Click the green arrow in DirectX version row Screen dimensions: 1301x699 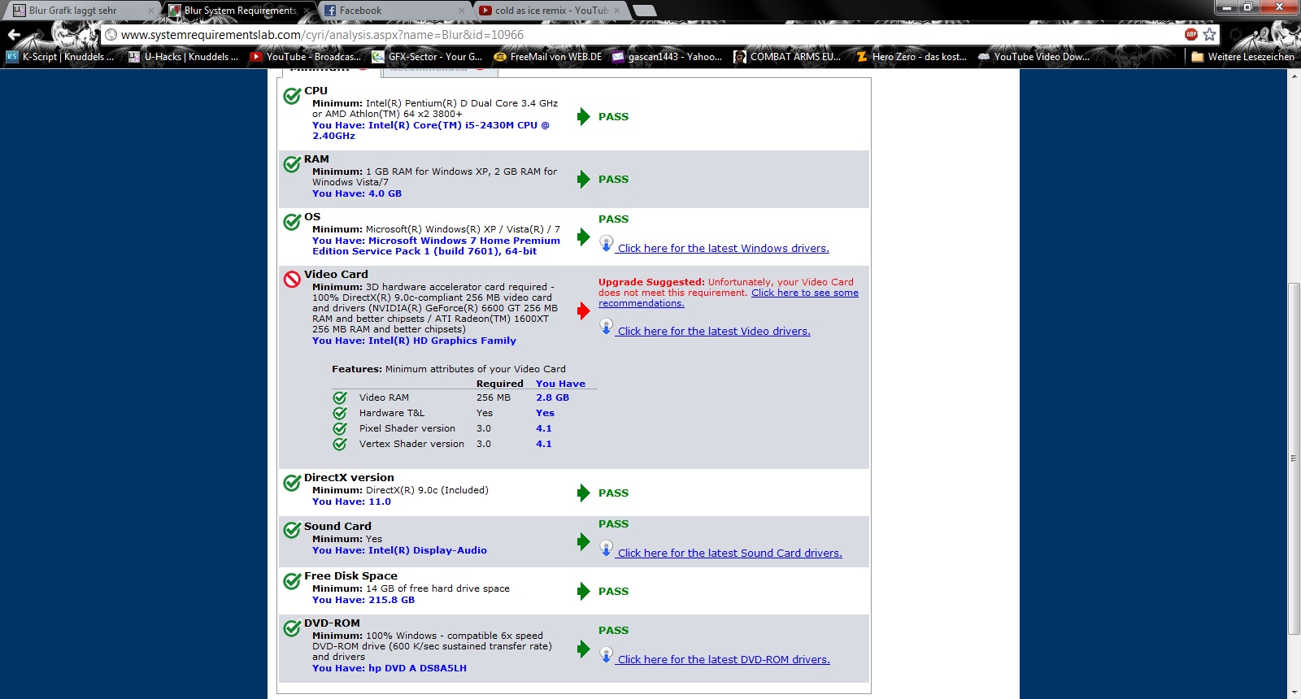coord(584,493)
